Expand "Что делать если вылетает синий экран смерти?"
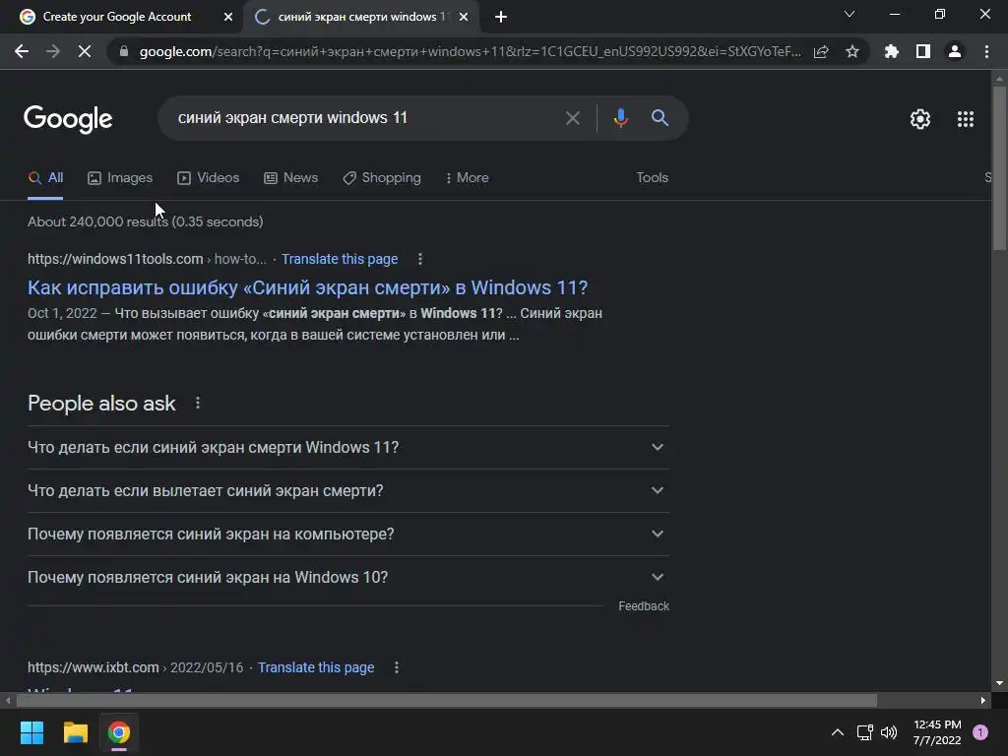Screen dimensions: 1008x756 coord(348,490)
